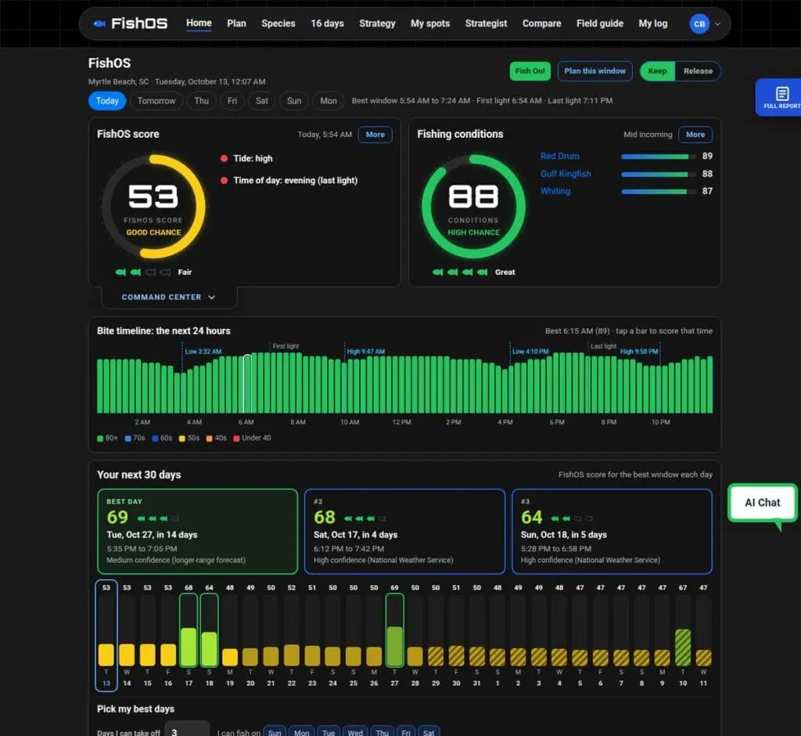Expand the Command Center panel
This screenshot has height=736, width=801.
coord(169,298)
